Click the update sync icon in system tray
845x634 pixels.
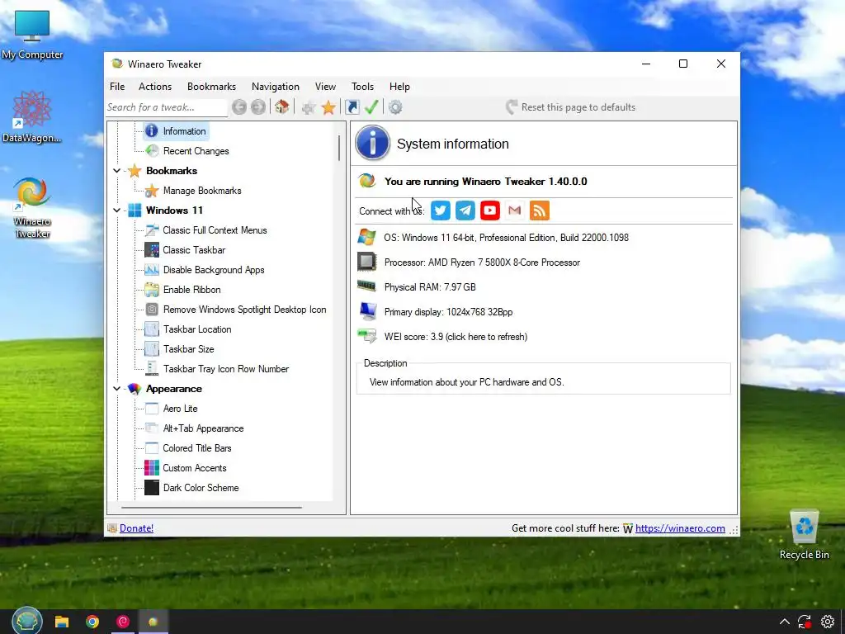805,622
